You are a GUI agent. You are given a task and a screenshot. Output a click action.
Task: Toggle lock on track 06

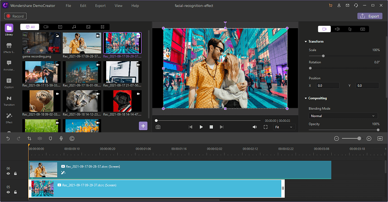(x=16, y=173)
